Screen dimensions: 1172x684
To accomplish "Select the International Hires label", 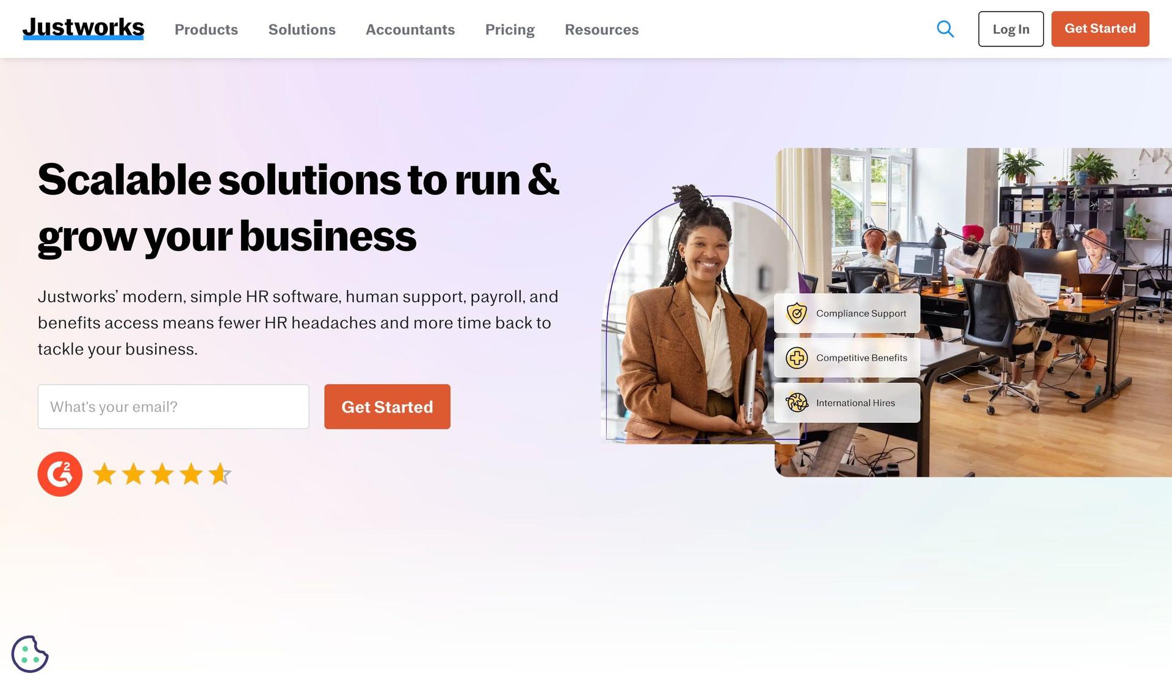I will click(855, 403).
